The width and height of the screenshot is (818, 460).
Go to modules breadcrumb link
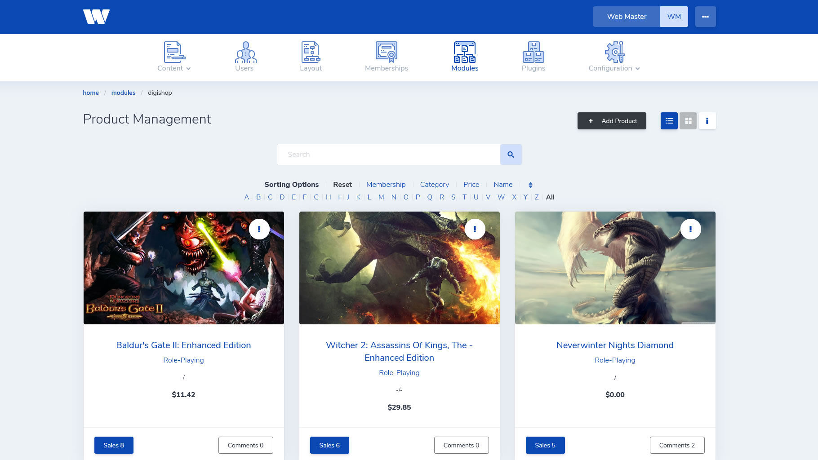[x=123, y=93]
